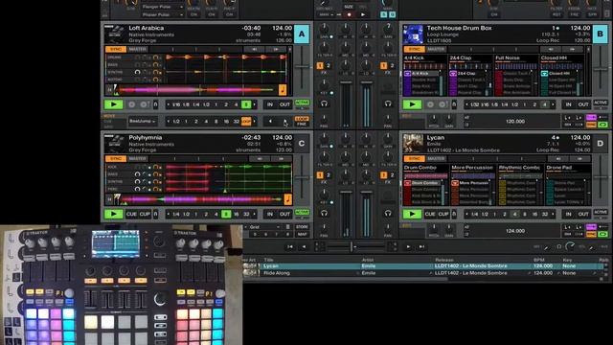
Task: Toggle SYNC on Deck C
Action: coord(116,159)
